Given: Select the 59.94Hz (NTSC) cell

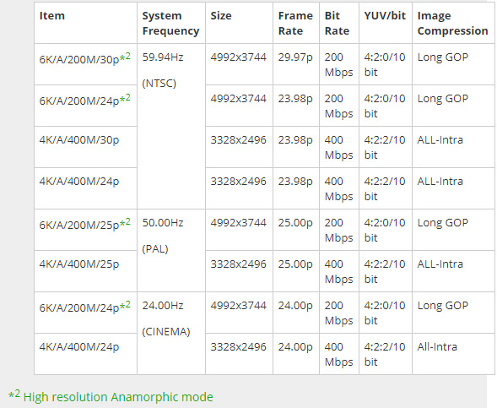Looking at the screenshot, I should pos(171,126).
